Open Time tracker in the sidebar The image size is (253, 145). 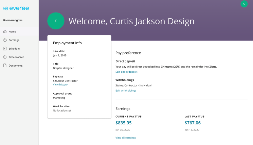coord(19,57)
